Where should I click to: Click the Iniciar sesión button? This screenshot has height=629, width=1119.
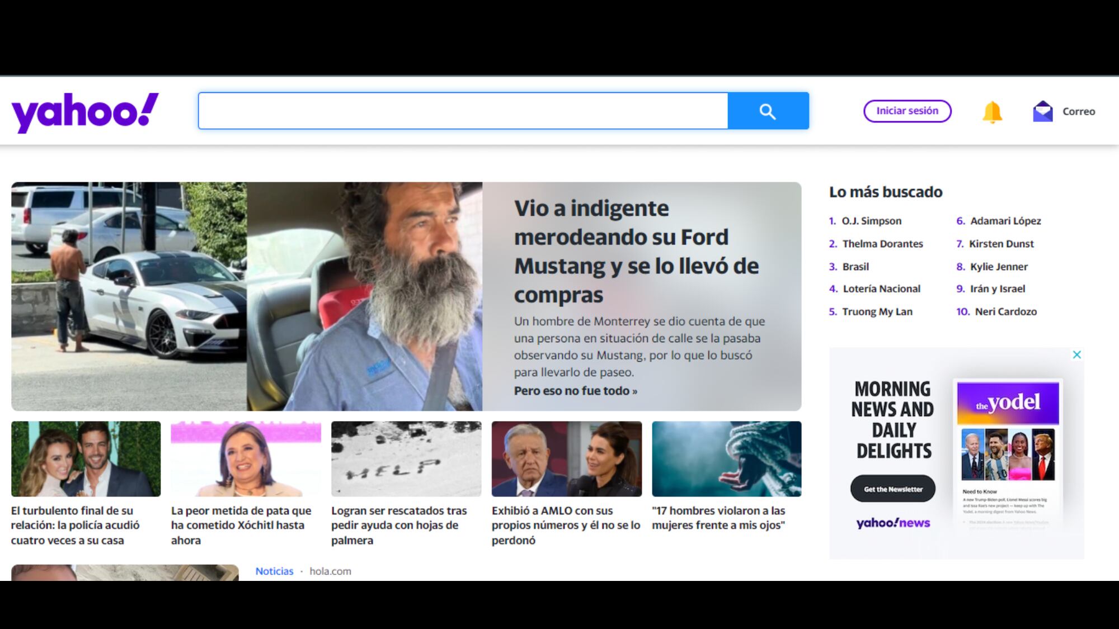906,110
